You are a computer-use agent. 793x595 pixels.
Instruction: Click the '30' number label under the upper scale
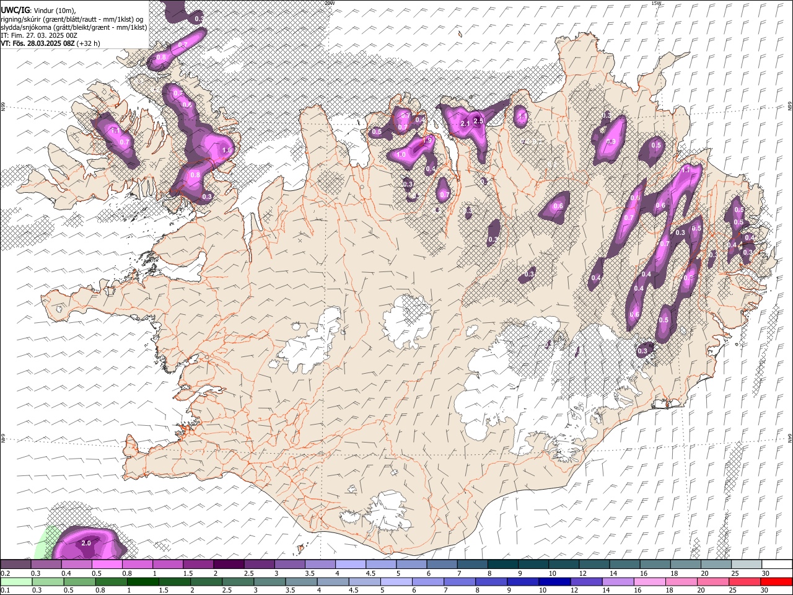(766, 573)
